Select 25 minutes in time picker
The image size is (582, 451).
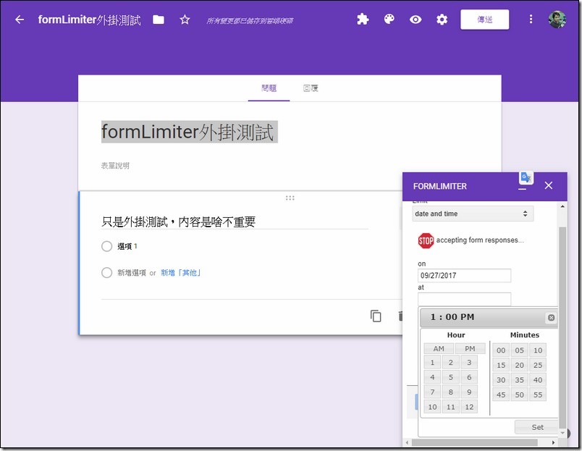538,365
